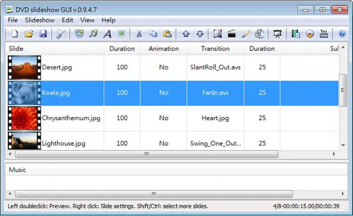The width and height of the screenshot is (353, 216).
Task: Save the project with the floppy disk icon
Action: [x=43, y=34]
